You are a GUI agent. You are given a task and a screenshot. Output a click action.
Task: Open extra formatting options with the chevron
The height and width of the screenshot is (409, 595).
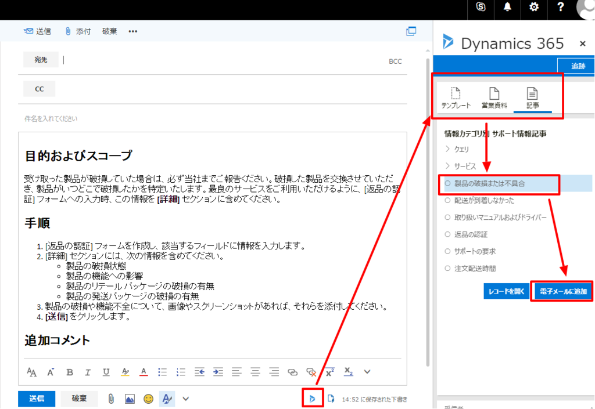click(x=366, y=372)
